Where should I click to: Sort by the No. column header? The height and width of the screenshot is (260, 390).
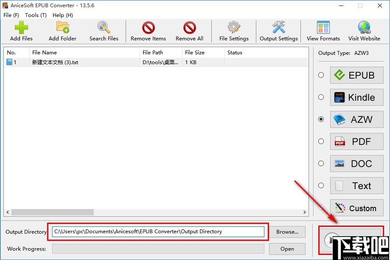(x=17, y=53)
